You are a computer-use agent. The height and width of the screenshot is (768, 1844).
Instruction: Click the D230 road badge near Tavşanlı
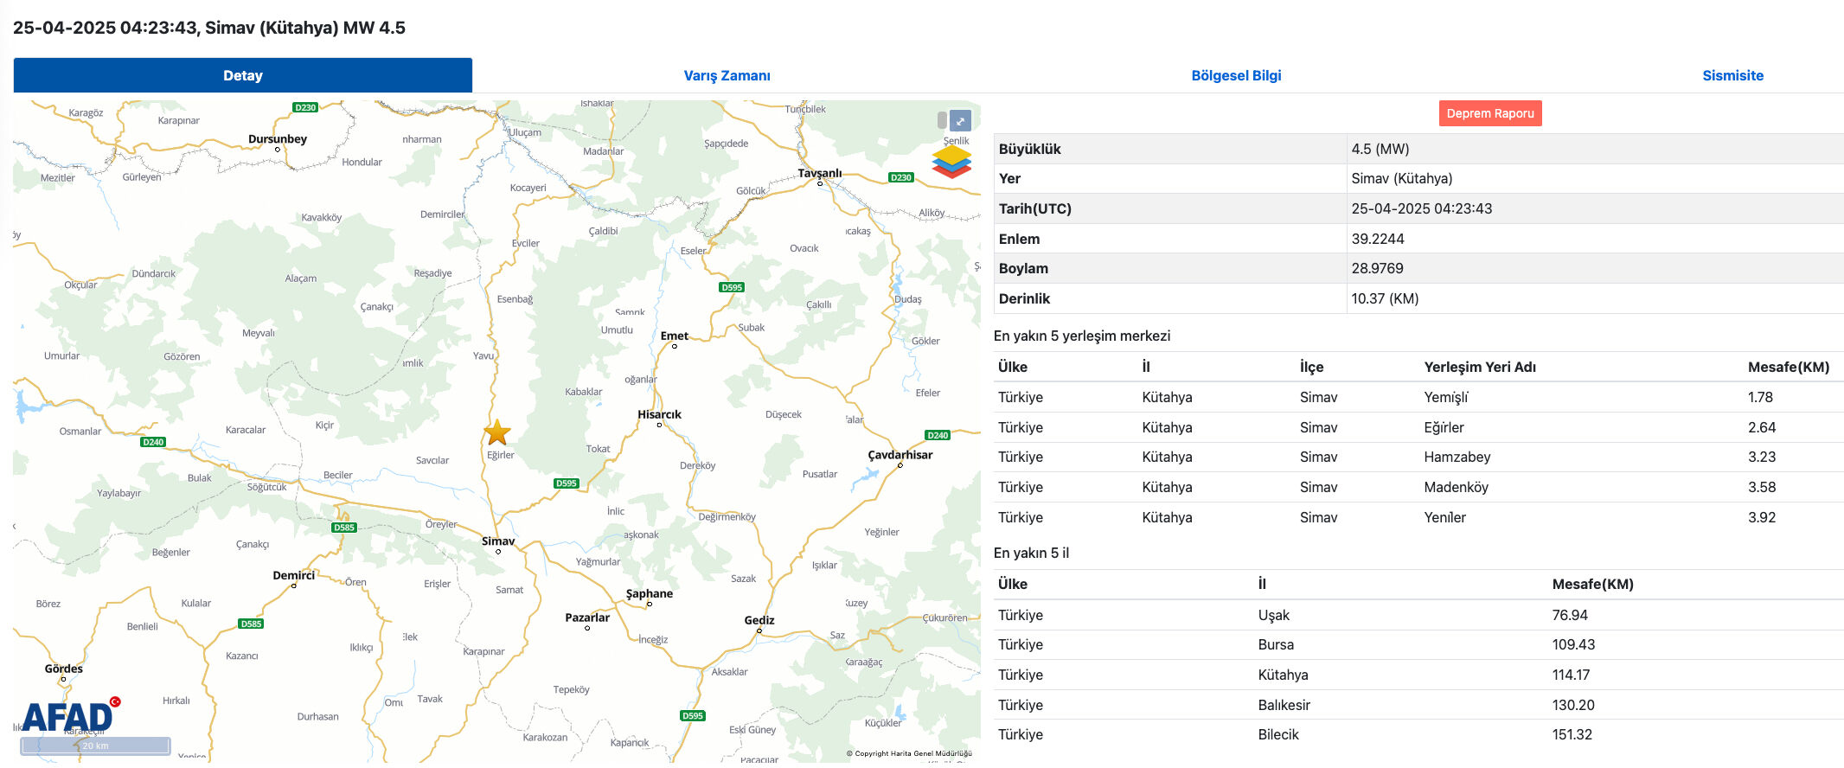900,177
